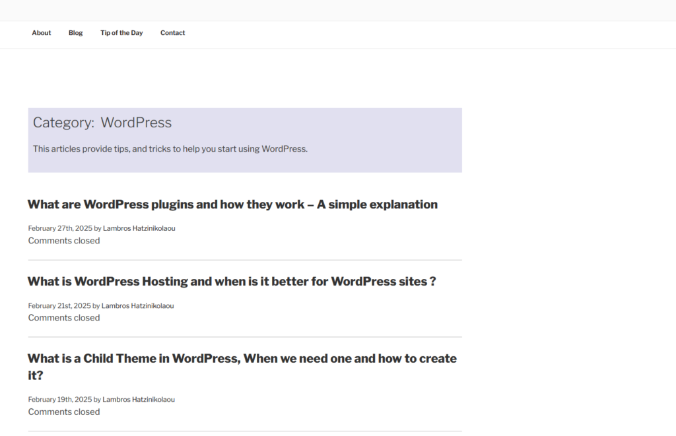Open author Lambros Hatzinikolaou under plugins post
Screen dimensions: 676x436
coord(139,228)
